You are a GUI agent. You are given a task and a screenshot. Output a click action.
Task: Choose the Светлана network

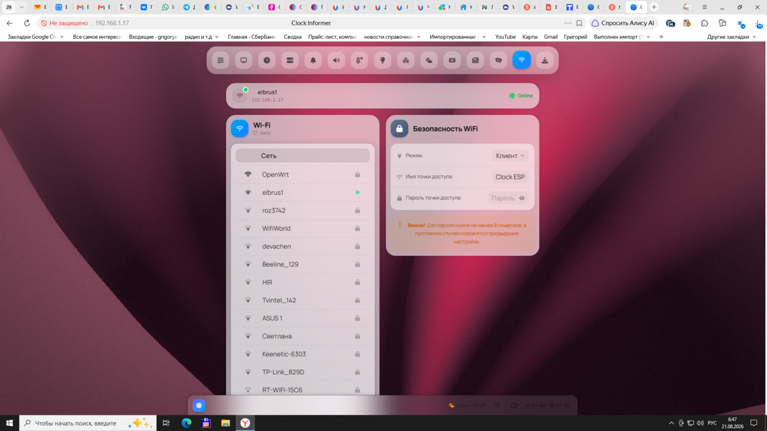pyautogui.click(x=303, y=336)
